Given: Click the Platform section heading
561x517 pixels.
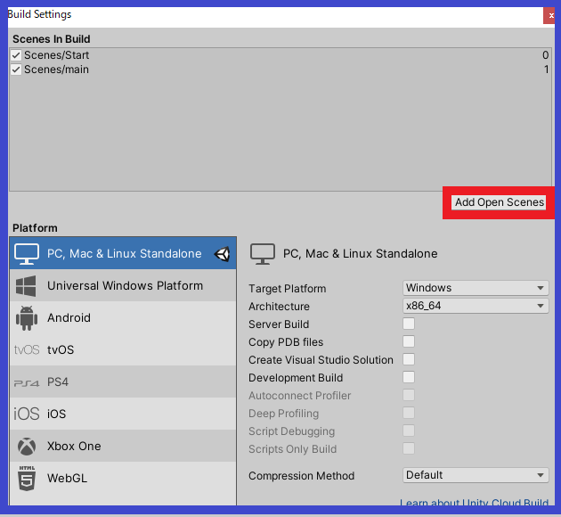Looking at the screenshot, I should [x=35, y=228].
